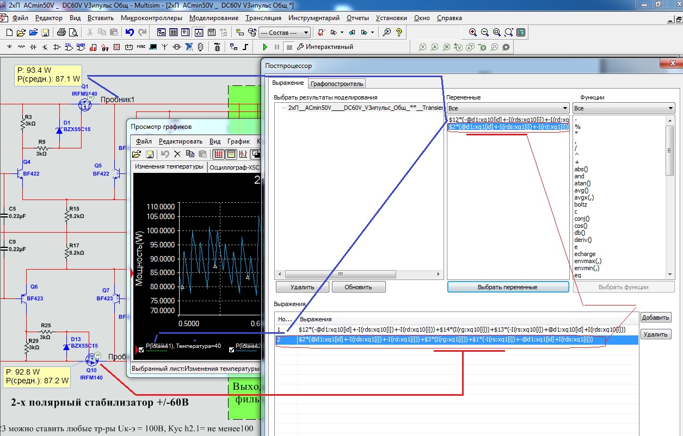Click the Удалить button beside expressions list
The height and width of the screenshot is (436, 683).
point(656,334)
